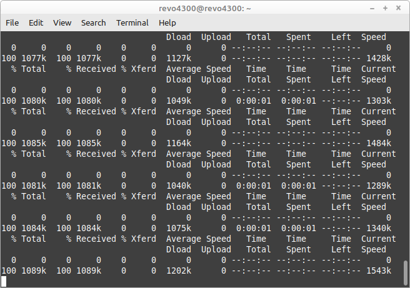Click the average download value 1202k

coord(179,271)
